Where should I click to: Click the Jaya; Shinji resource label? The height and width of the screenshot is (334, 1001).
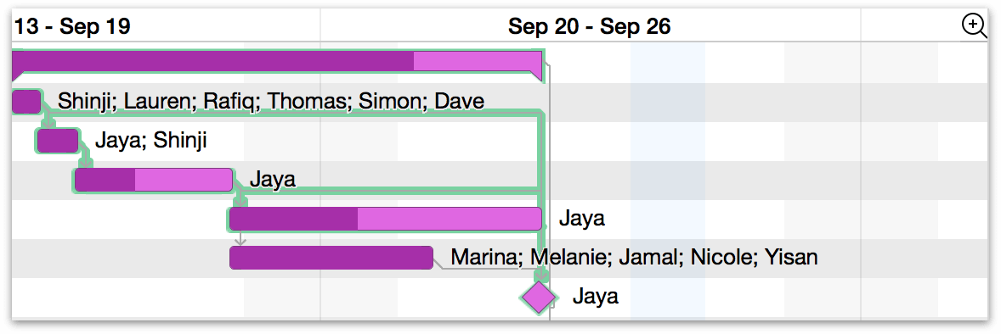coord(150,141)
